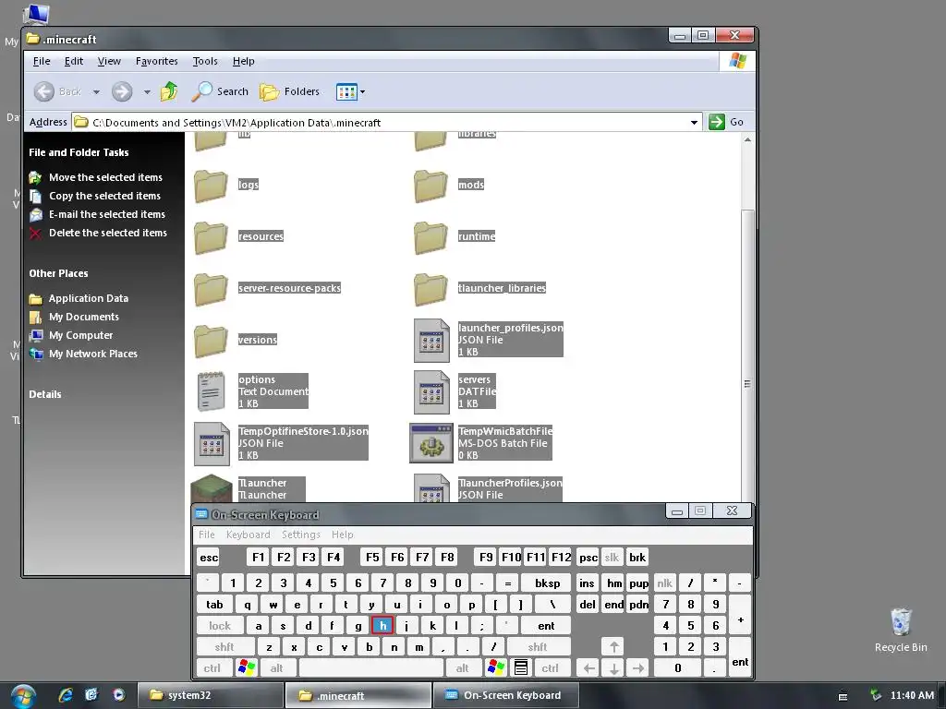Toggle the left shft key
Image resolution: width=946 pixels, height=709 pixels.
[x=224, y=647]
